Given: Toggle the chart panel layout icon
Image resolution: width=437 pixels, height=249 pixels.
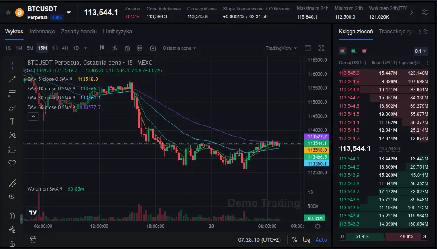Looking at the screenshot, I should tap(307, 48).
